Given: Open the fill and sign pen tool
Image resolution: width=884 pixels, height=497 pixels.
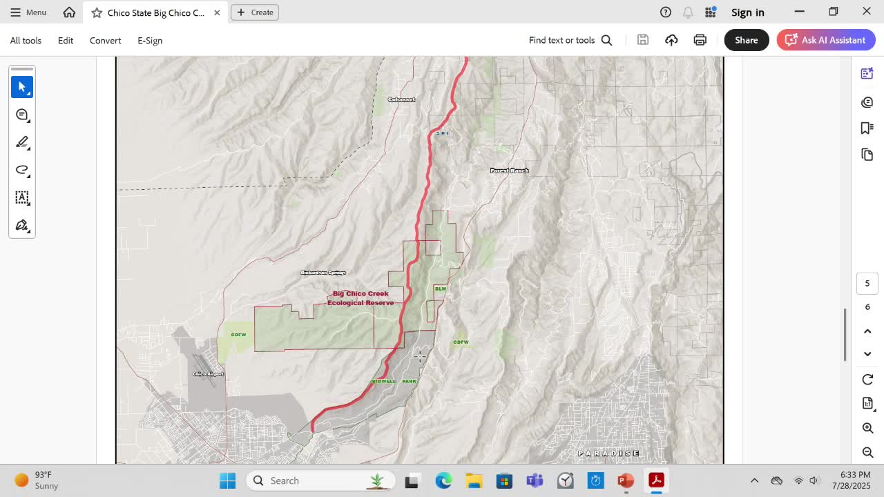Looking at the screenshot, I should [22, 225].
